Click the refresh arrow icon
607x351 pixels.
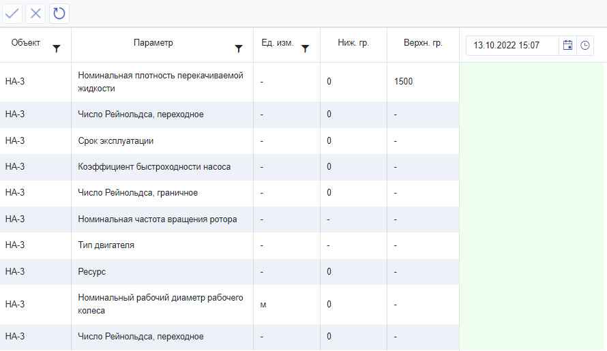(59, 13)
